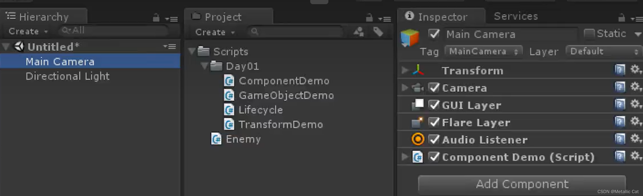Screen dimensions: 643x196
Task: Open the Tag dropdown showing MainCamera
Action: coord(483,51)
